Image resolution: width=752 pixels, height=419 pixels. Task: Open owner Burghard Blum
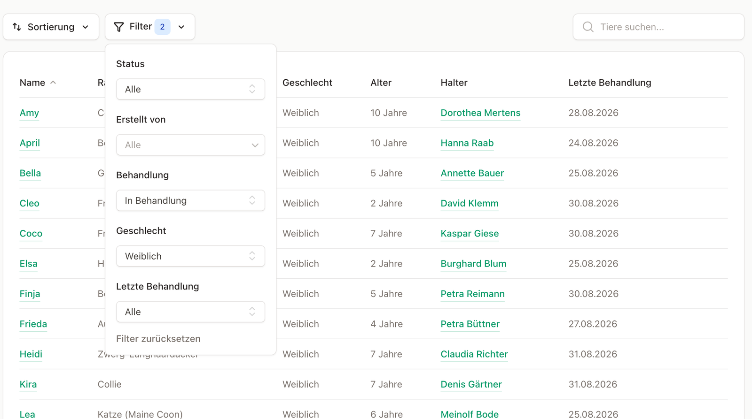click(474, 264)
